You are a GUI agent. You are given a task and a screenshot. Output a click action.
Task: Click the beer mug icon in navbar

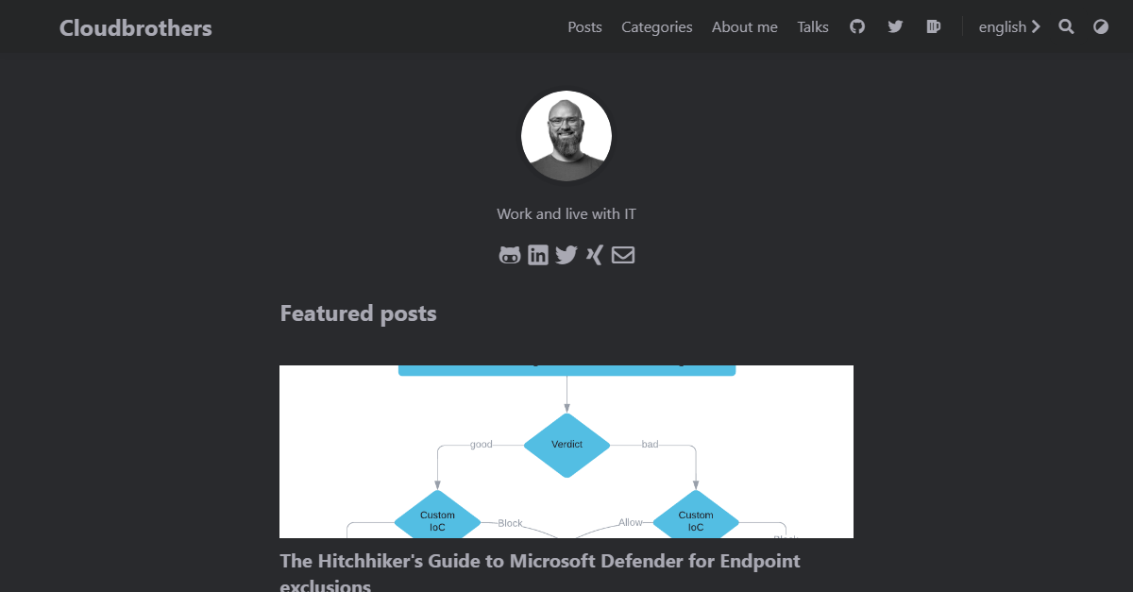pos(933,26)
